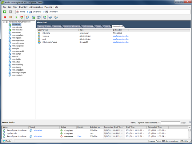Viewport: 192px width, 144px height.
Task: Launch virtual machine console icon
Action: [45, 17]
